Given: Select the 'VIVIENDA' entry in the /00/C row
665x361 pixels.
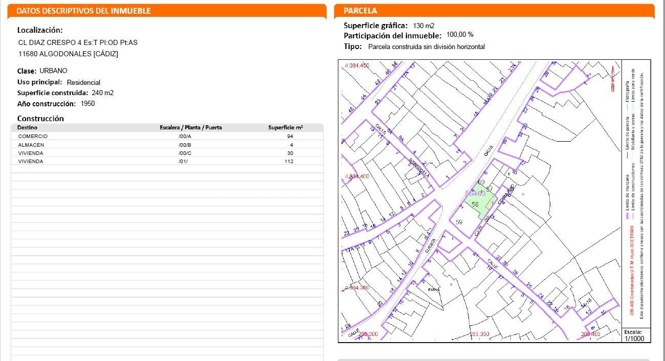Looking at the screenshot, I should pos(32,153).
